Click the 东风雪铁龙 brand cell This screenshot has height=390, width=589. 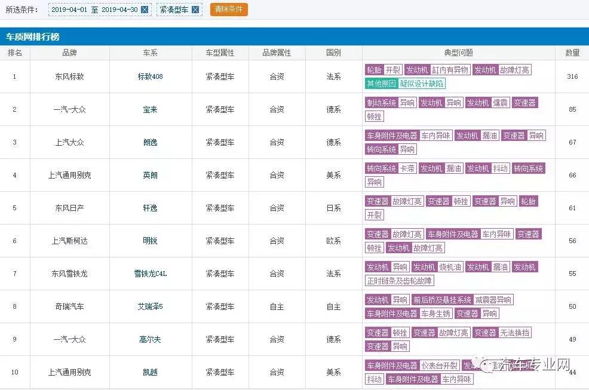coord(69,274)
